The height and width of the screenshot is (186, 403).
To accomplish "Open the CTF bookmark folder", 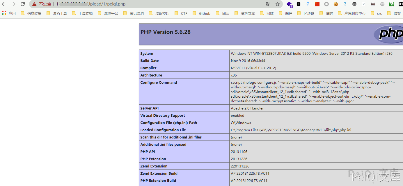I will pos(181,13).
